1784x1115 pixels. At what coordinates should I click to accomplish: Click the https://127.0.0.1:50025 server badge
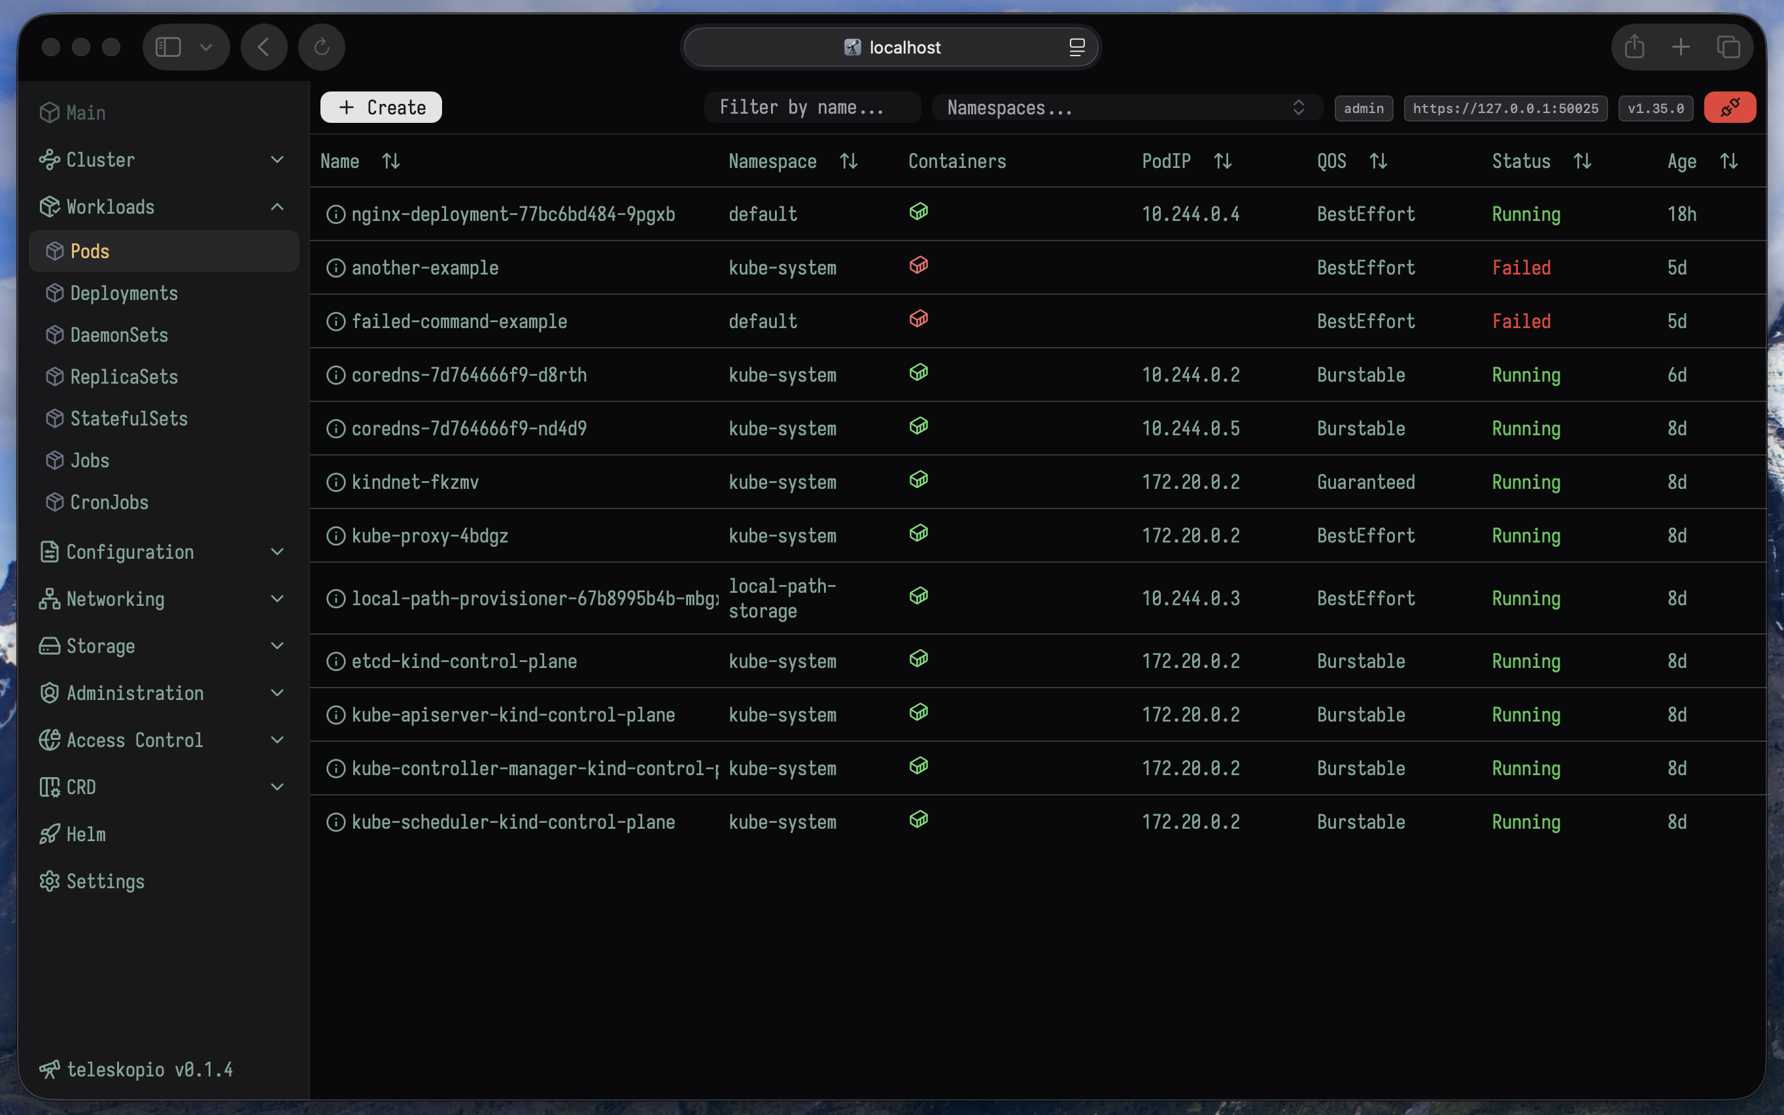point(1505,108)
